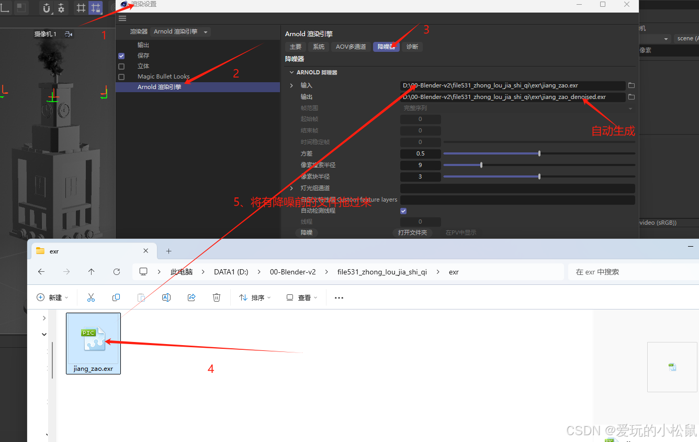Open the 新建 dropdown in Explorer
The width and height of the screenshot is (699, 442).
tap(52, 297)
